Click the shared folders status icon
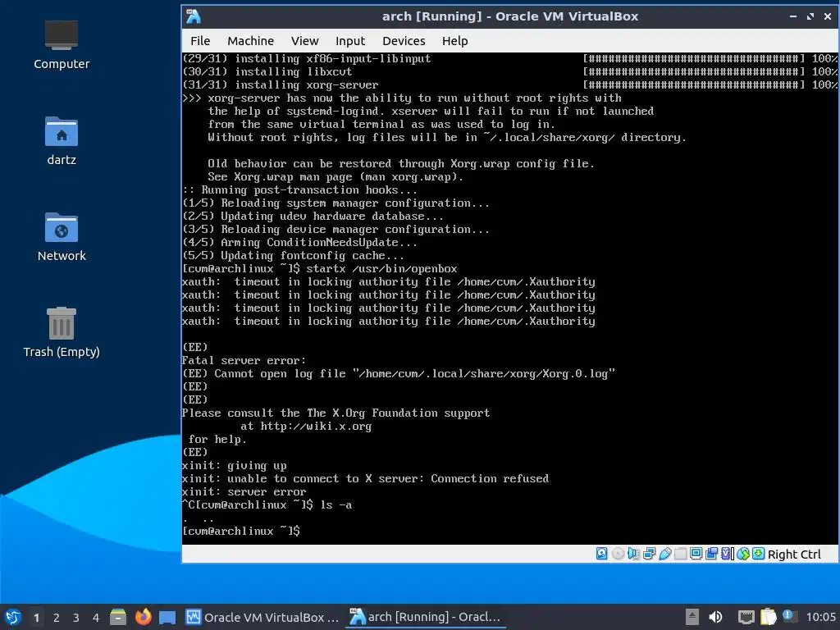This screenshot has height=630, width=840. (x=680, y=554)
